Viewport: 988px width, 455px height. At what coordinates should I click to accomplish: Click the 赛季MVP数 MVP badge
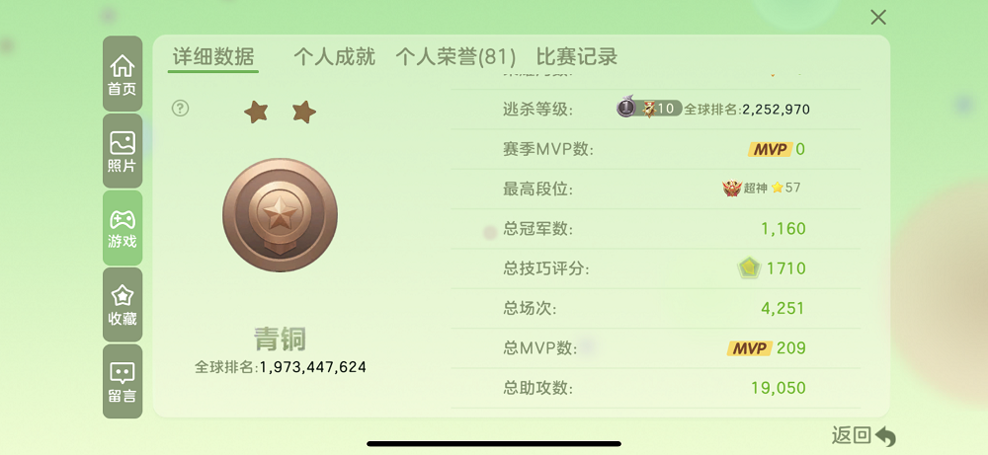(x=770, y=149)
